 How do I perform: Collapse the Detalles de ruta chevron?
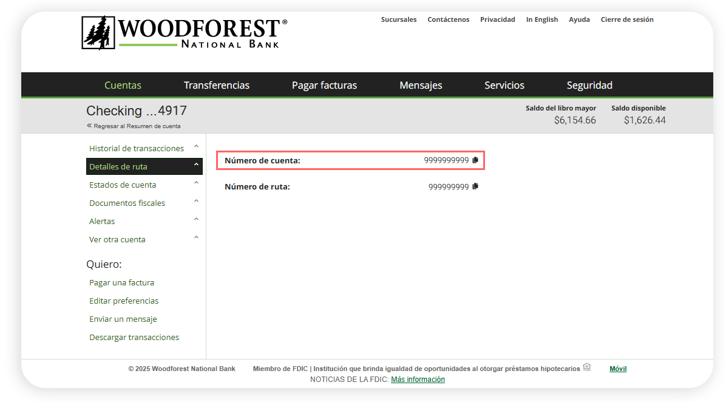[196, 165]
